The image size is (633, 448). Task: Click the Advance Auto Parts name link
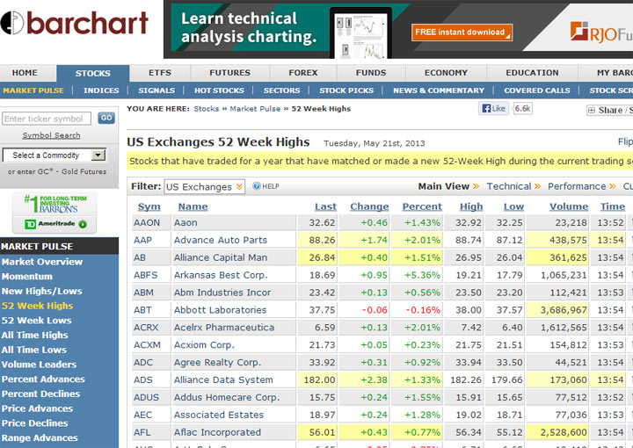tap(221, 240)
